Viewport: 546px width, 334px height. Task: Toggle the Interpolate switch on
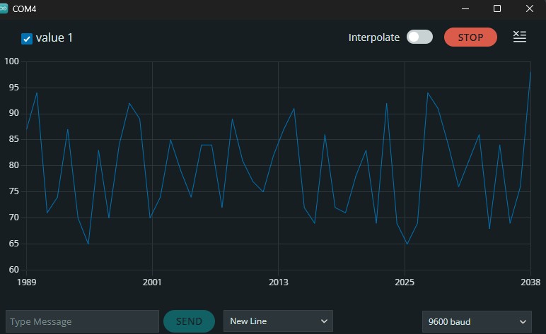click(419, 37)
